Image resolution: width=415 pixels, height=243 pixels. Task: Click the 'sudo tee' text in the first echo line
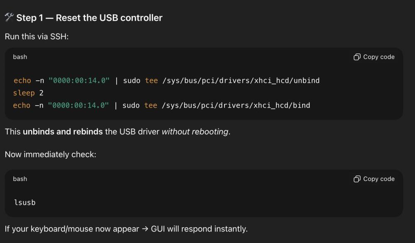tap(140, 81)
